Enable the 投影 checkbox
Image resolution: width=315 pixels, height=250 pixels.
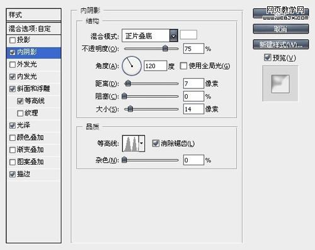pyautogui.click(x=13, y=40)
